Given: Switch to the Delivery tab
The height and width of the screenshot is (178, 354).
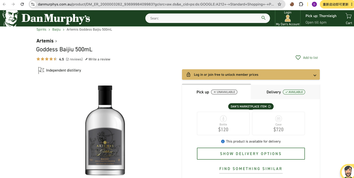Looking at the screenshot, I should pos(286,92).
